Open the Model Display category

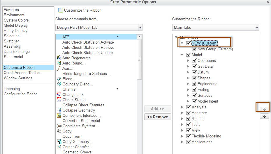[x=16, y=26]
